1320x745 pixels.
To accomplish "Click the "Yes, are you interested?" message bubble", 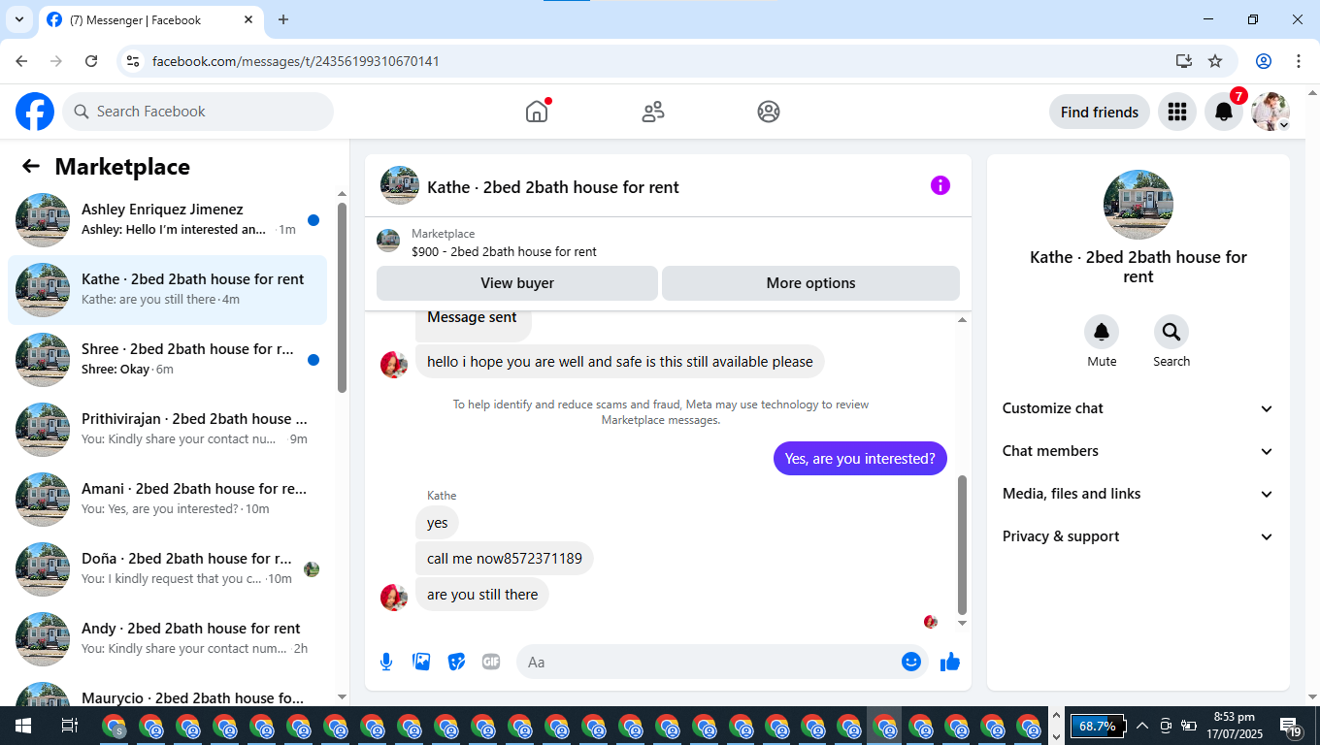I will tap(860, 459).
